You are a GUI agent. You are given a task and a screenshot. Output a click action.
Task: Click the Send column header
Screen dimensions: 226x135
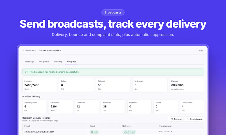[x=92, y=126]
